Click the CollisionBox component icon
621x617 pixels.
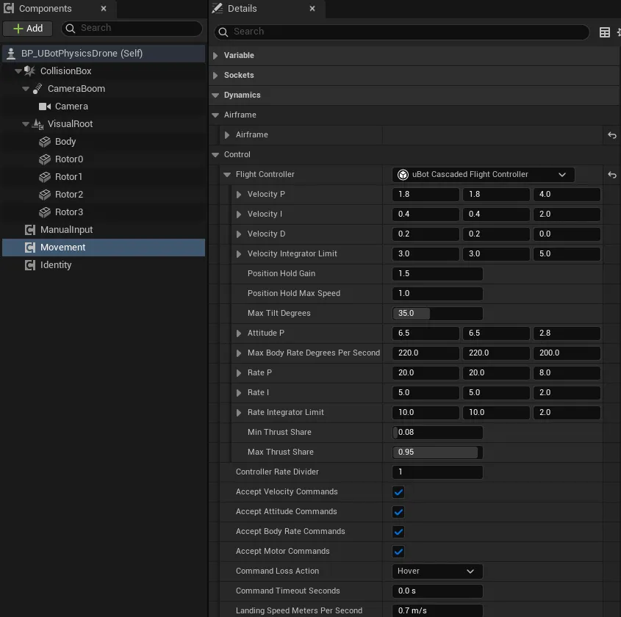click(29, 71)
